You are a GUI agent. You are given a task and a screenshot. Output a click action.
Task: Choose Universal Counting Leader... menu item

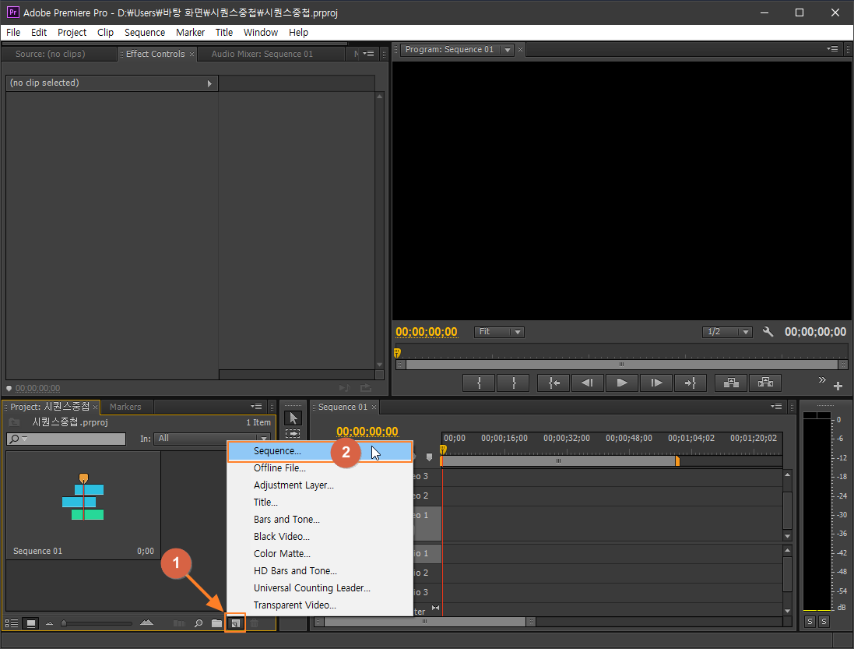coord(320,588)
